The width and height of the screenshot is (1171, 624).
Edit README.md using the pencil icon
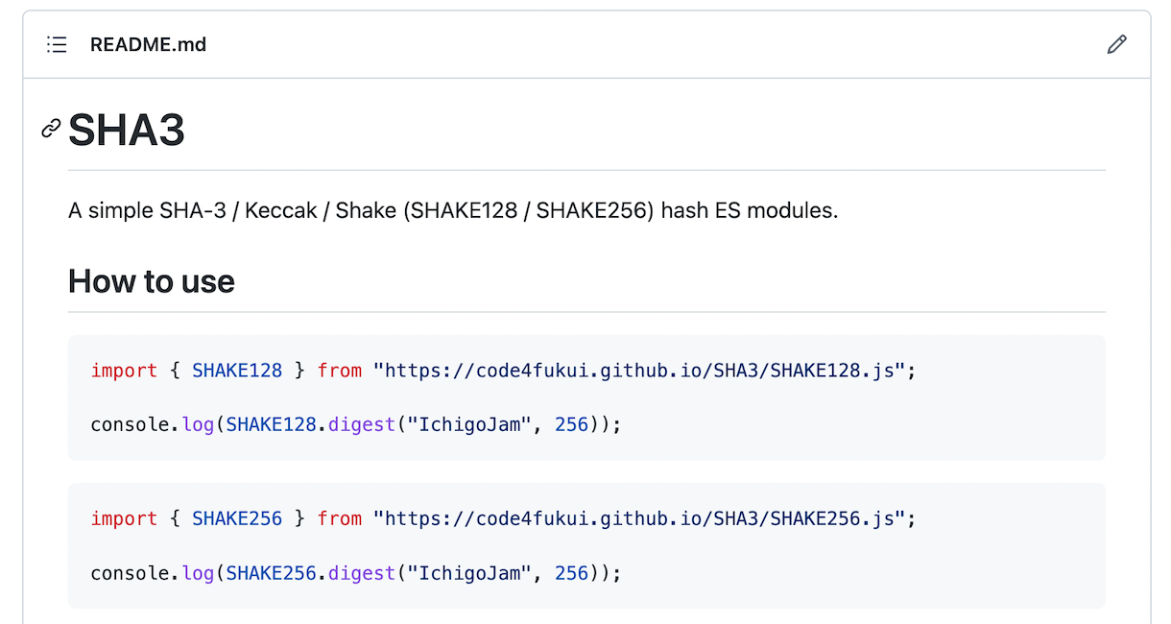(1116, 44)
